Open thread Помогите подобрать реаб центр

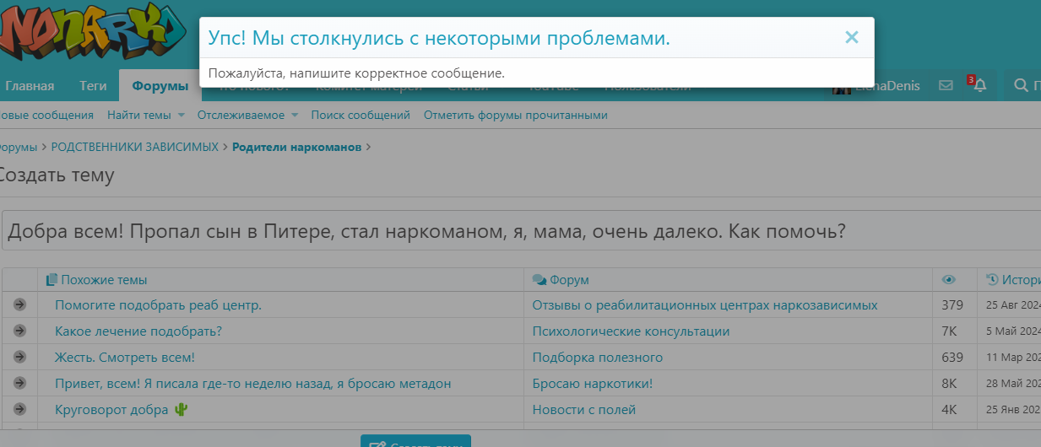tap(158, 305)
